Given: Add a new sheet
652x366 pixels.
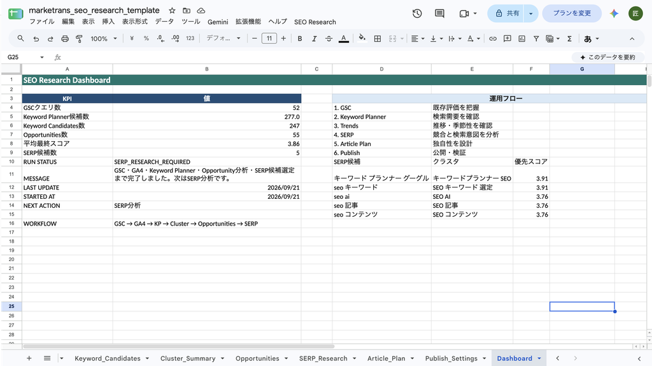Looking at the screenshot, I should [x=29, y=358].
